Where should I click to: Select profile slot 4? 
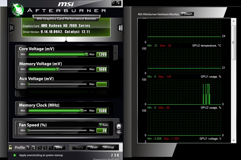click(45, 148)
